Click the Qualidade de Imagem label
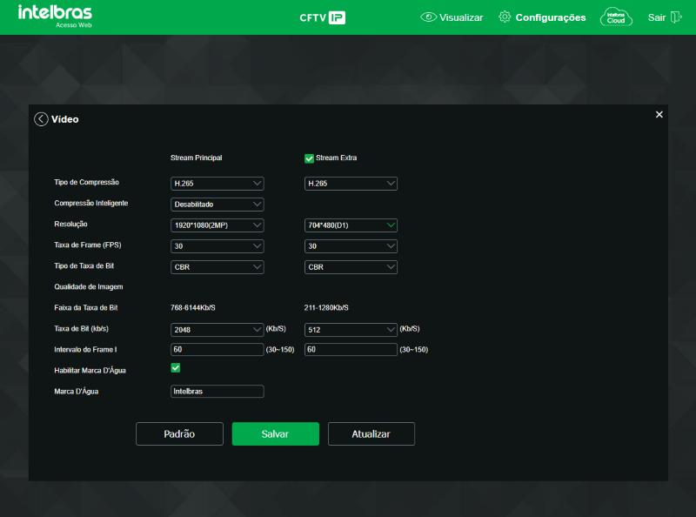This screenshot has width=696, height=517. (x=89, y=287)
